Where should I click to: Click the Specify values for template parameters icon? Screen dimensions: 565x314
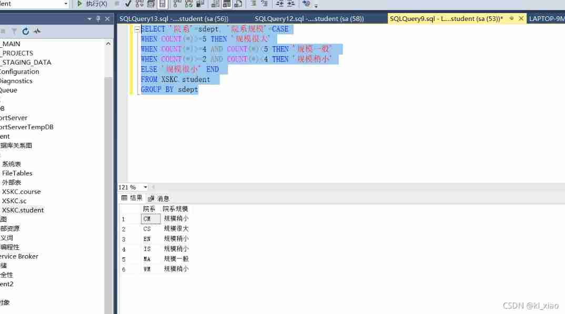pyautogui.click(x=306, y=4)
